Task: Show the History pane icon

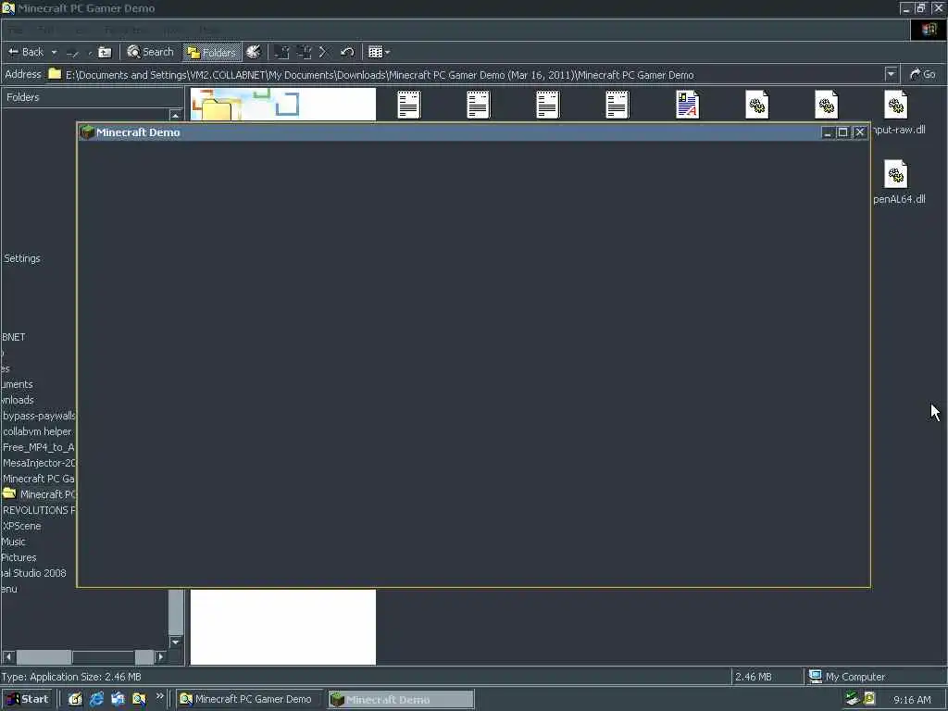Action: coord(254,52)
